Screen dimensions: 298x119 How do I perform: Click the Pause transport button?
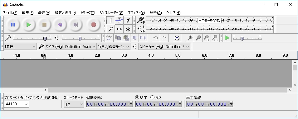tap(13, 25)
